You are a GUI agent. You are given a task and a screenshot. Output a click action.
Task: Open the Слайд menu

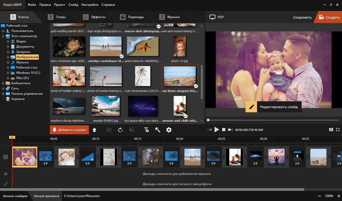click(x=73, y=5)
